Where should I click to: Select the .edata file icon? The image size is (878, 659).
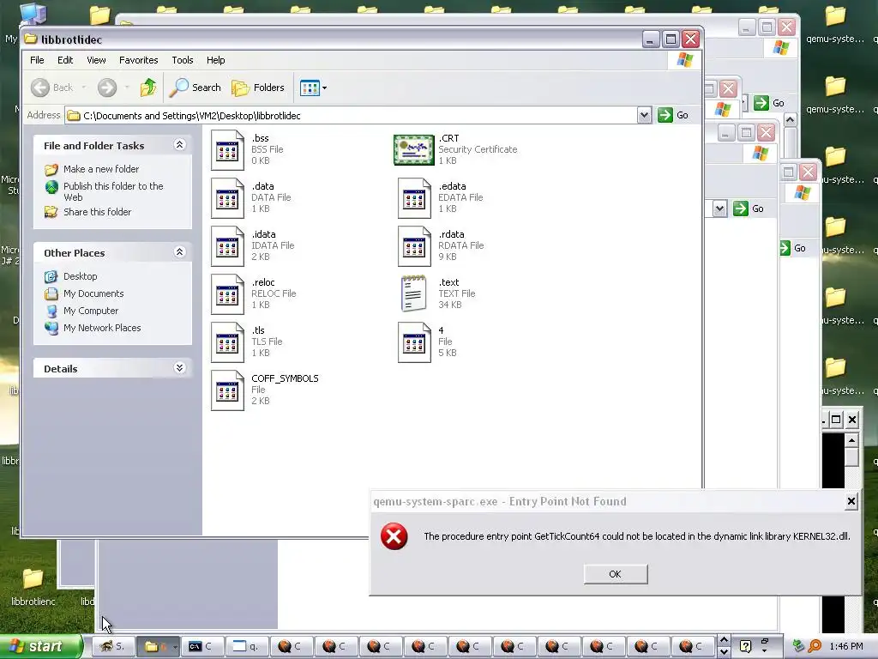pos(414,198)
